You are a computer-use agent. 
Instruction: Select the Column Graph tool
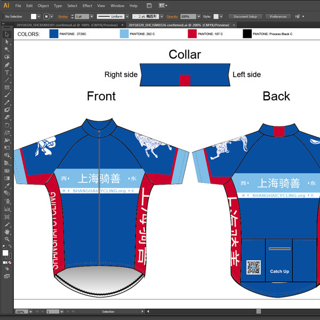click(x=7, y=209)
